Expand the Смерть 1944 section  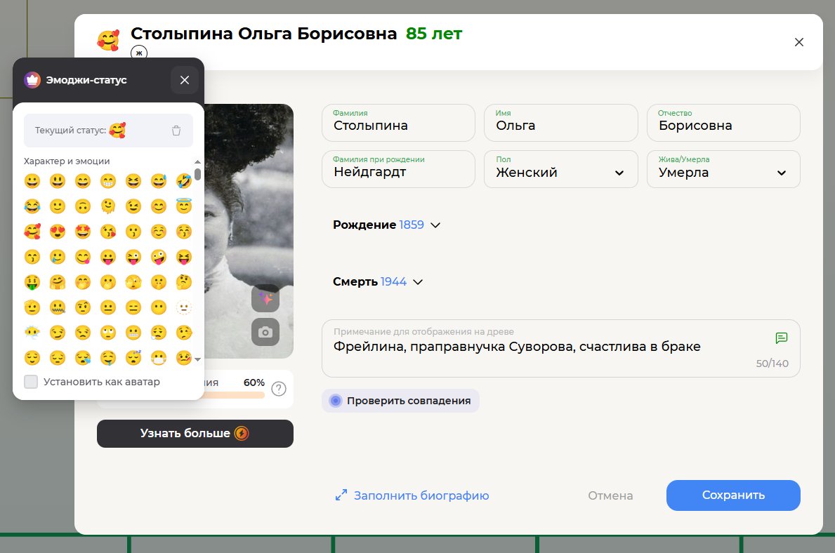point(418,281)
